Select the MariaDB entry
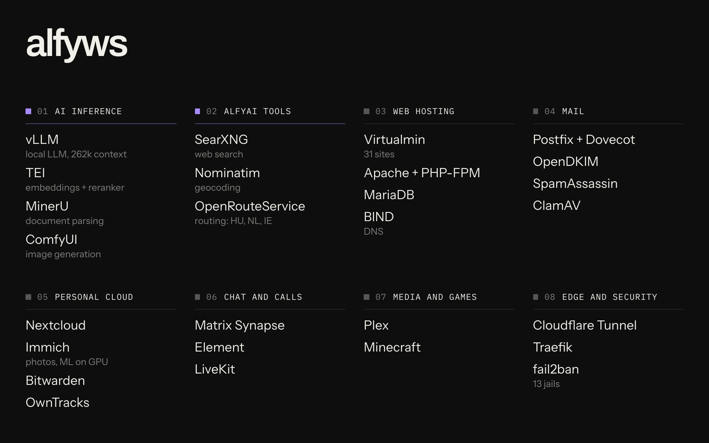This screenshot has height=443, width=709. click(x=389, y=195)
